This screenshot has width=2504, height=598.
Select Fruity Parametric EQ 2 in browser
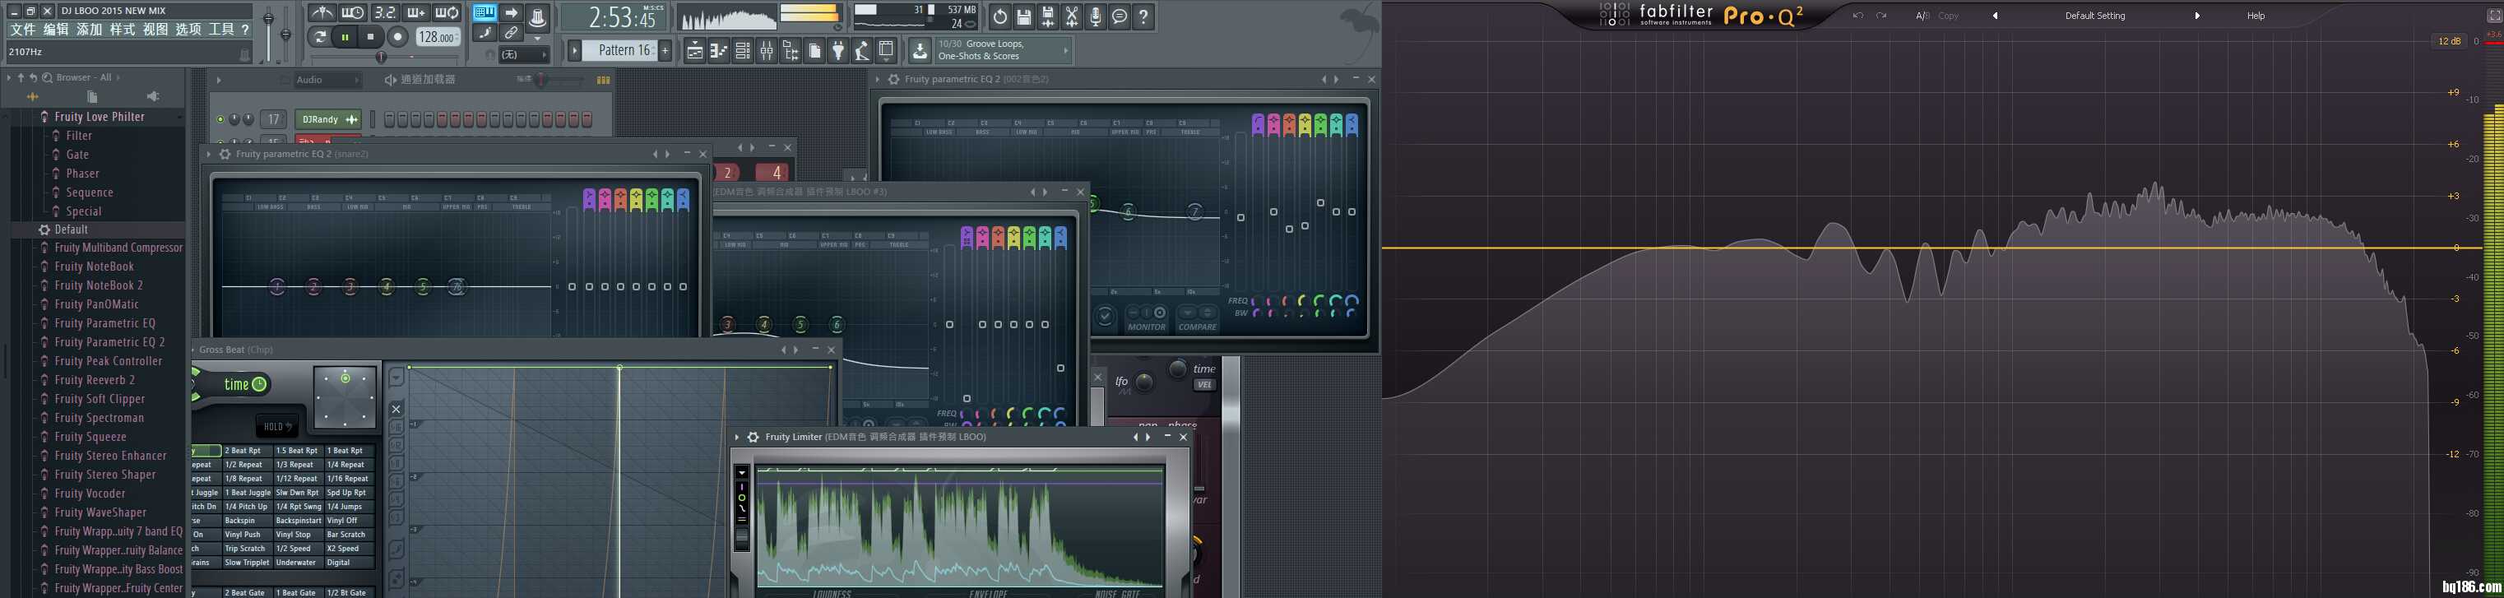[x=110, y=342]
